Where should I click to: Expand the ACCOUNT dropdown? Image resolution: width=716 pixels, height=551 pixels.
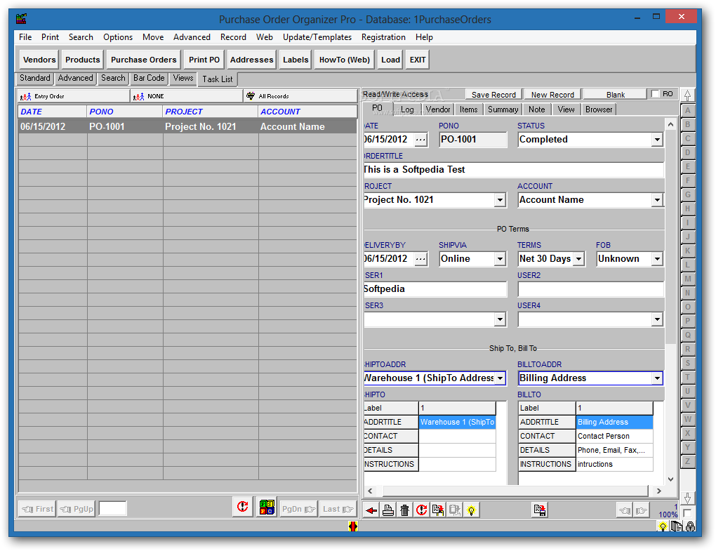point(657,200)
